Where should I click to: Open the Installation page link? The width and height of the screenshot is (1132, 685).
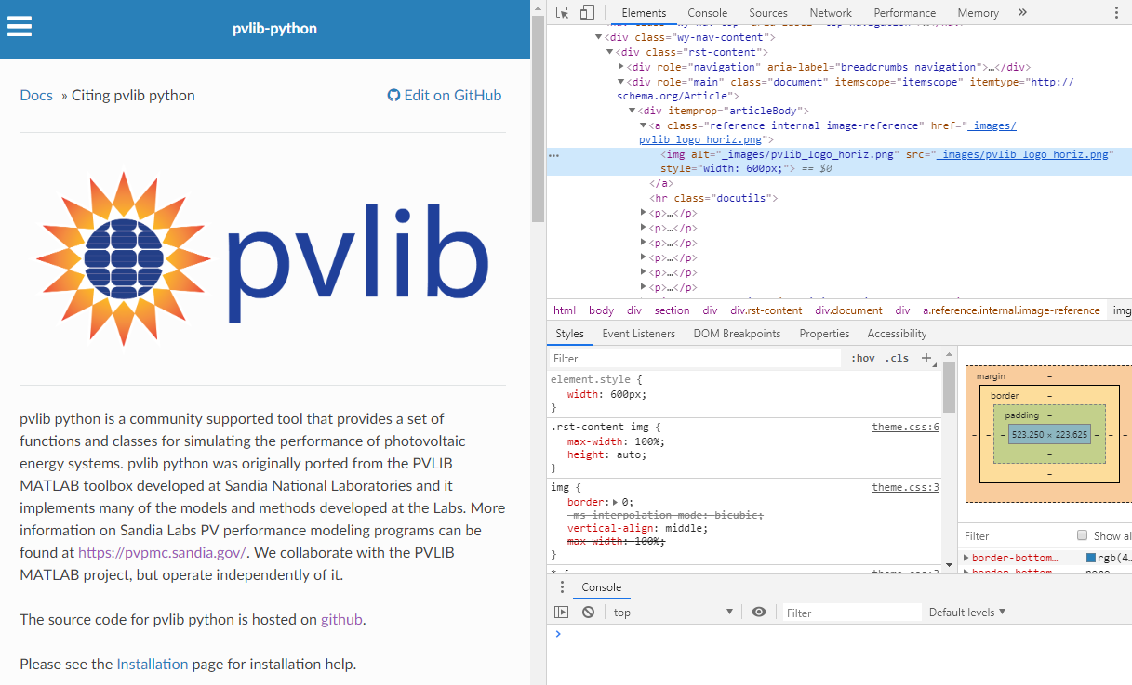153,664
